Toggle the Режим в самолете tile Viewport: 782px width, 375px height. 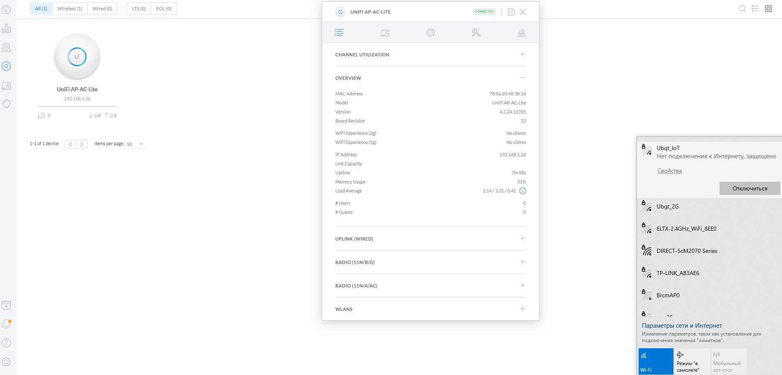[692, 361]
